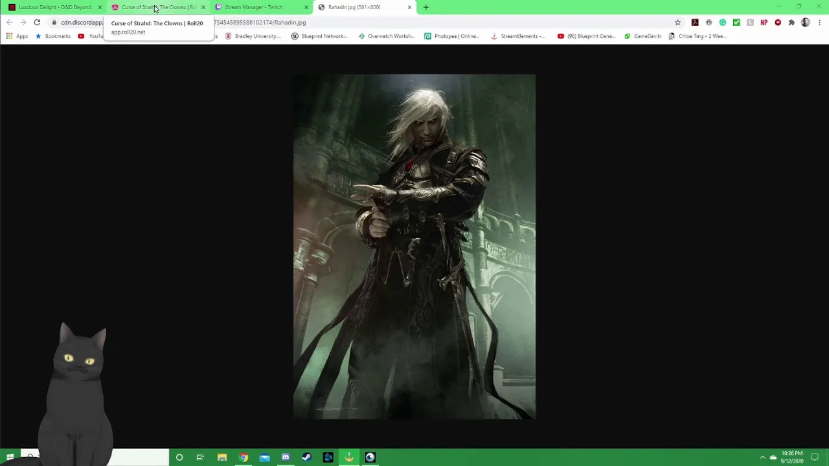The image size is (829, 466).
Task: Close the Rahadin.jpg tab
Action: (409, 7)
